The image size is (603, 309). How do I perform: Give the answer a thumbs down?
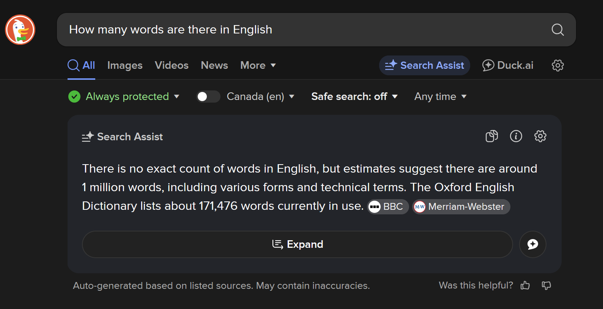pos(546,285)
